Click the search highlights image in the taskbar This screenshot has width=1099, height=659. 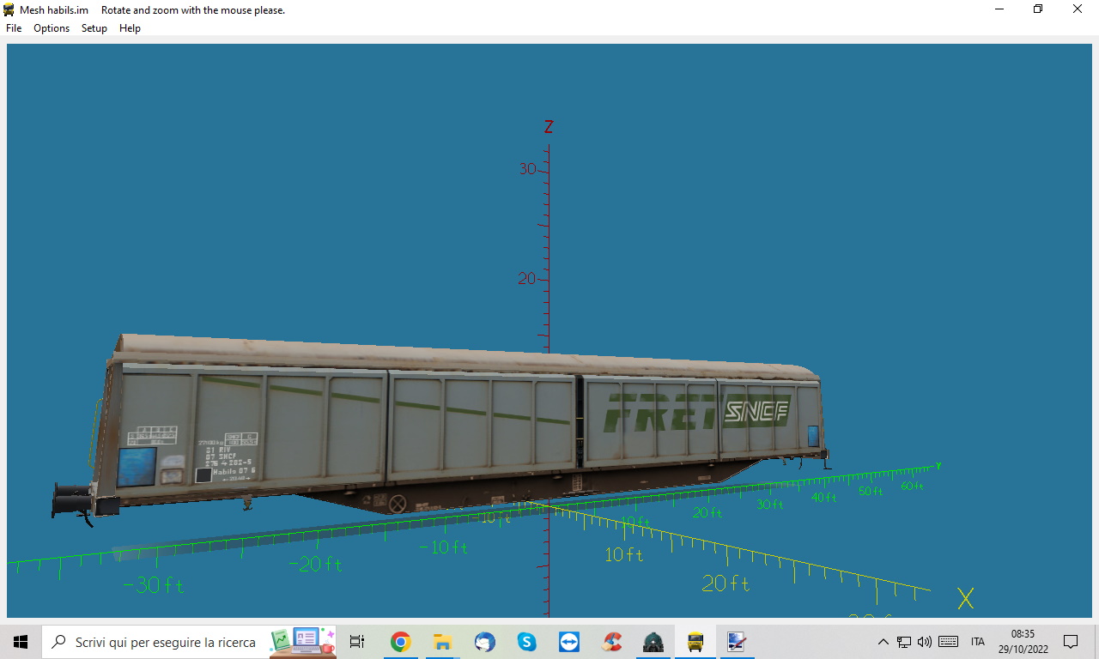[302, 642]
